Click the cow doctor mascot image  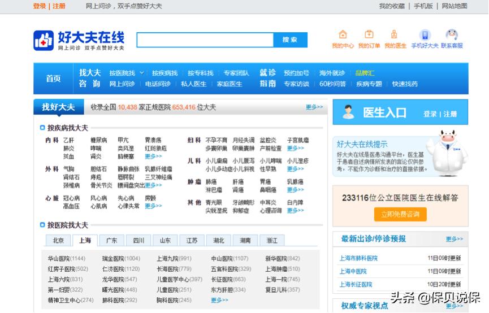click(447, 153)
